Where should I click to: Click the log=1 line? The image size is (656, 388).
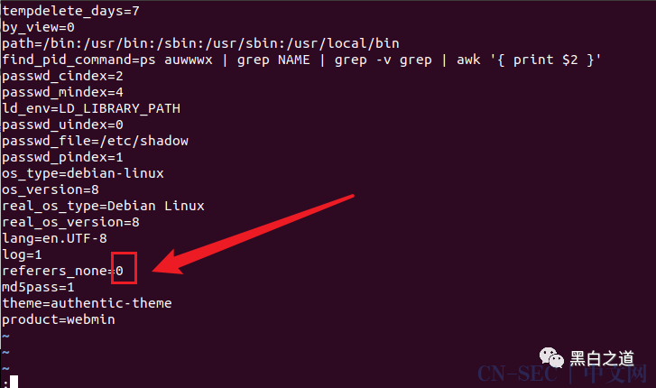pyautogui.click(x=23, y=254)
